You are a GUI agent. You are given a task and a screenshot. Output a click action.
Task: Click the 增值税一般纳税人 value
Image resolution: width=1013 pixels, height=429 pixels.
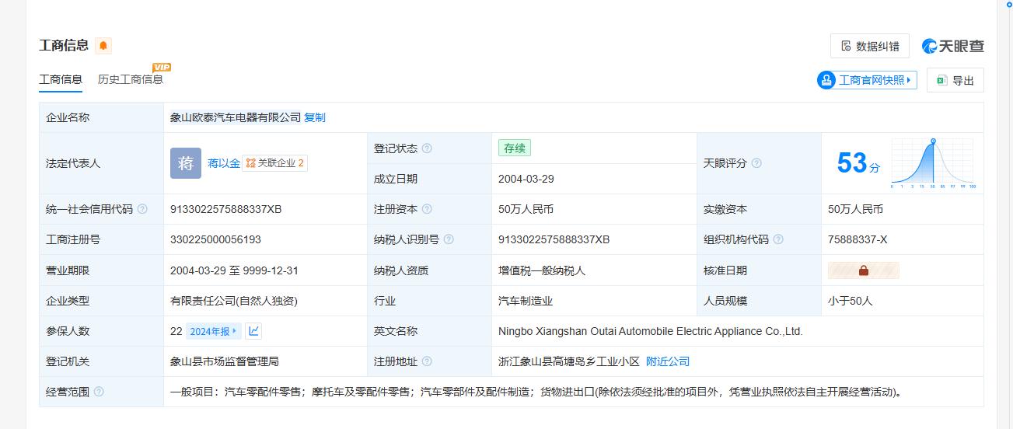coord(542,270)
